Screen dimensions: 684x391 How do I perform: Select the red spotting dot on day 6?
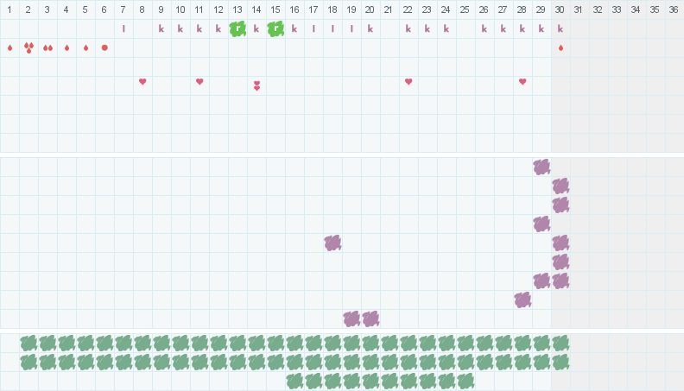pyautogui.click(x=104, y=47)
